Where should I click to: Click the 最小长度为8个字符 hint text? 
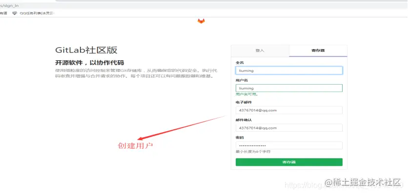(253, 152)
